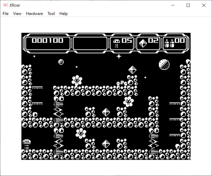Click the small planet near the top left
Screen dimensions: 212x176
(x=61, y=62)
